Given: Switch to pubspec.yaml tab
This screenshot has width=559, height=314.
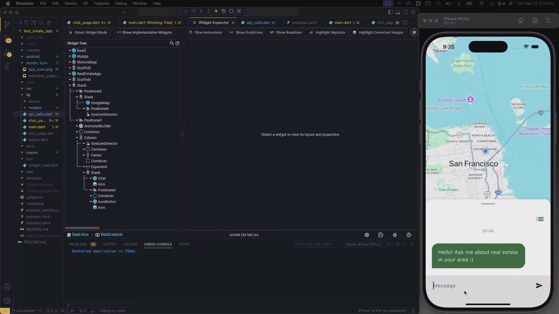Looking at the screenshot, I should pos(304,23).
